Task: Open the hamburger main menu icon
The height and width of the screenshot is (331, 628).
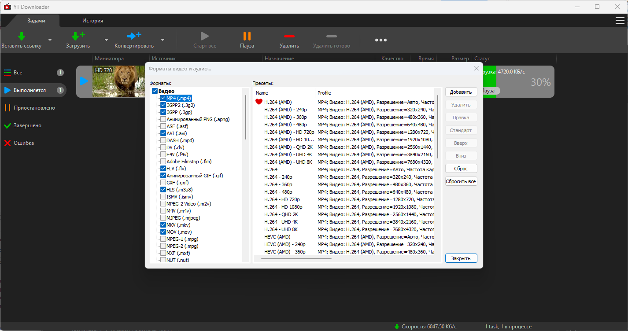Action: click(x=620, y=21)
